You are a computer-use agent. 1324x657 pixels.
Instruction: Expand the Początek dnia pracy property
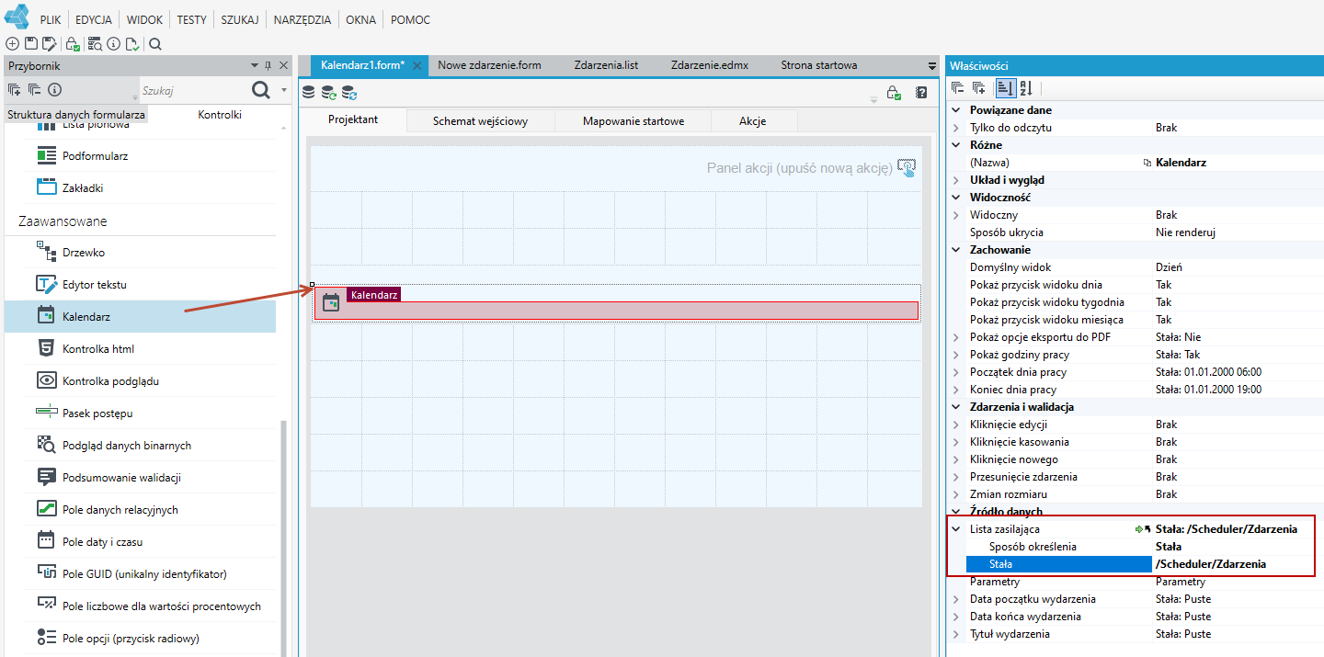click(956, 372)
